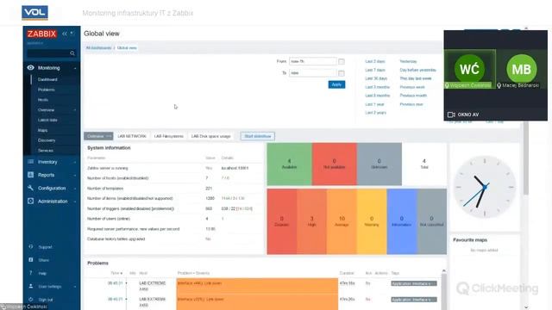The image size is (552, 310).
Task: Click the Reports chart icon
Action: 31,175
